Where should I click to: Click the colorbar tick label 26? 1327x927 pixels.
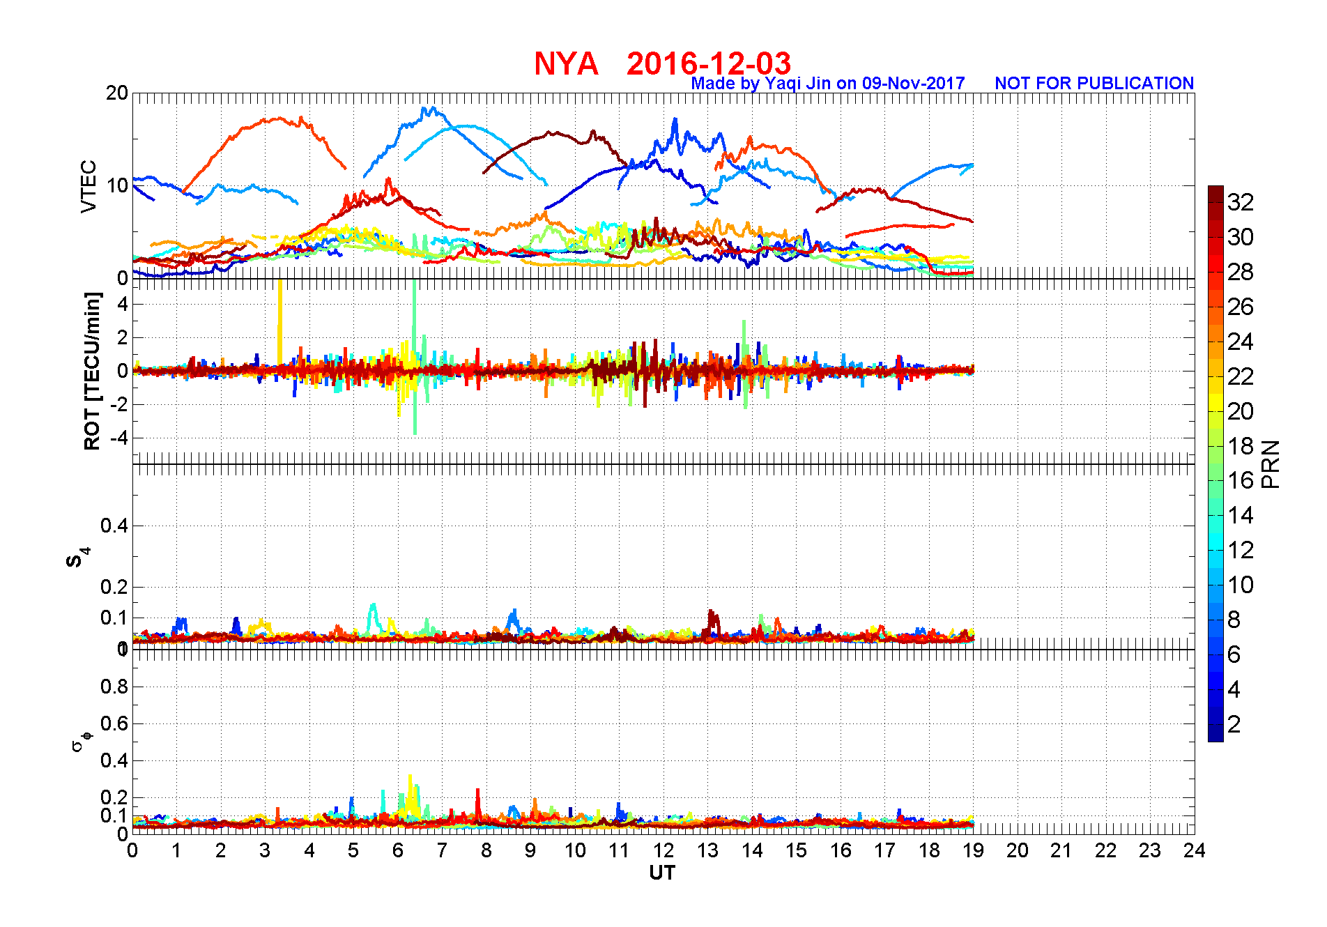[x=1241, y=307]
